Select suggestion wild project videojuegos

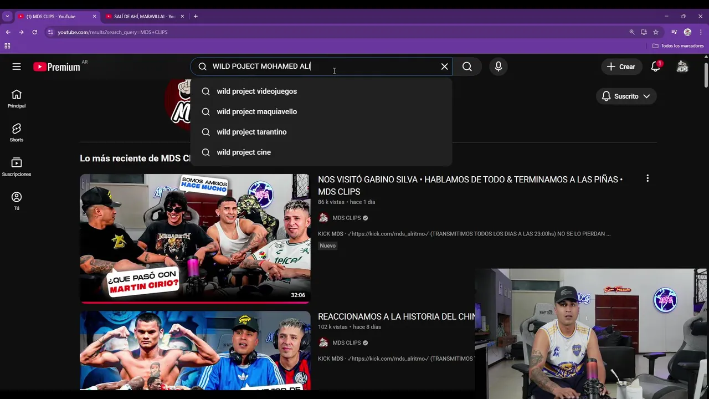[321, 91]
